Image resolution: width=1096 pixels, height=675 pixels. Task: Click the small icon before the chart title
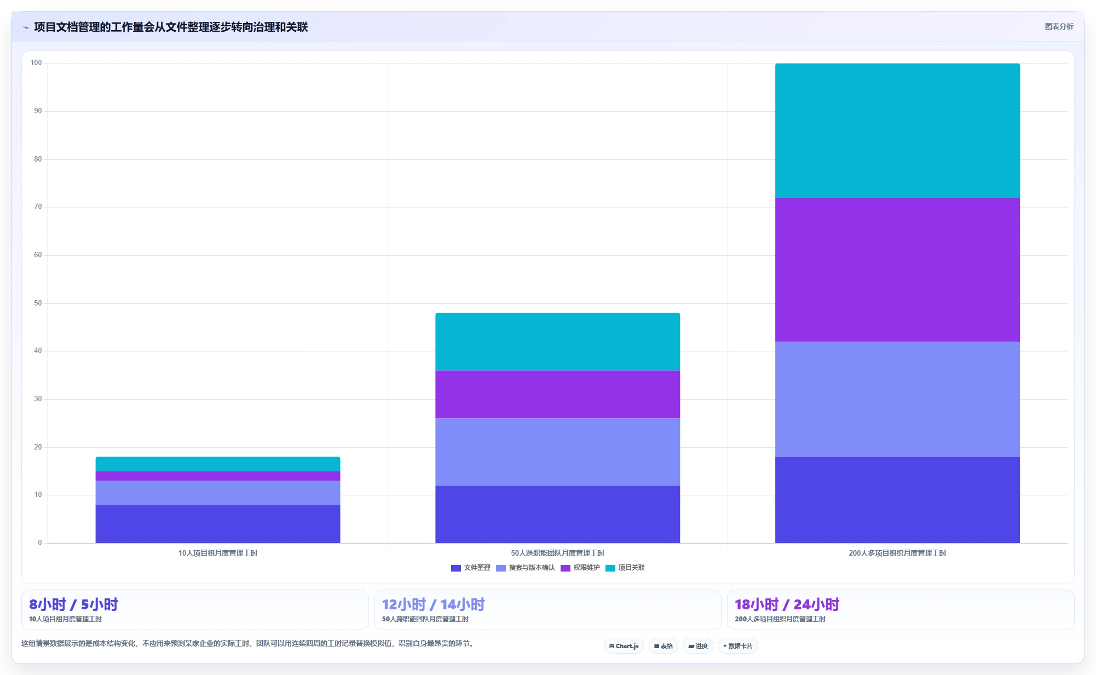coord(26,27)
